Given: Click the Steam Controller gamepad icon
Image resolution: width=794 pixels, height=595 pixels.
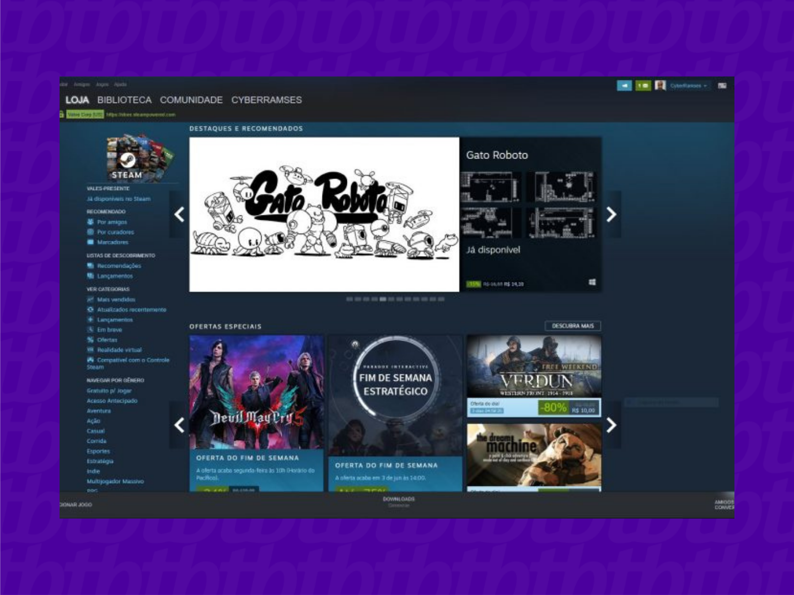Looking at the screenshot, I should click(x=90, y=360).
